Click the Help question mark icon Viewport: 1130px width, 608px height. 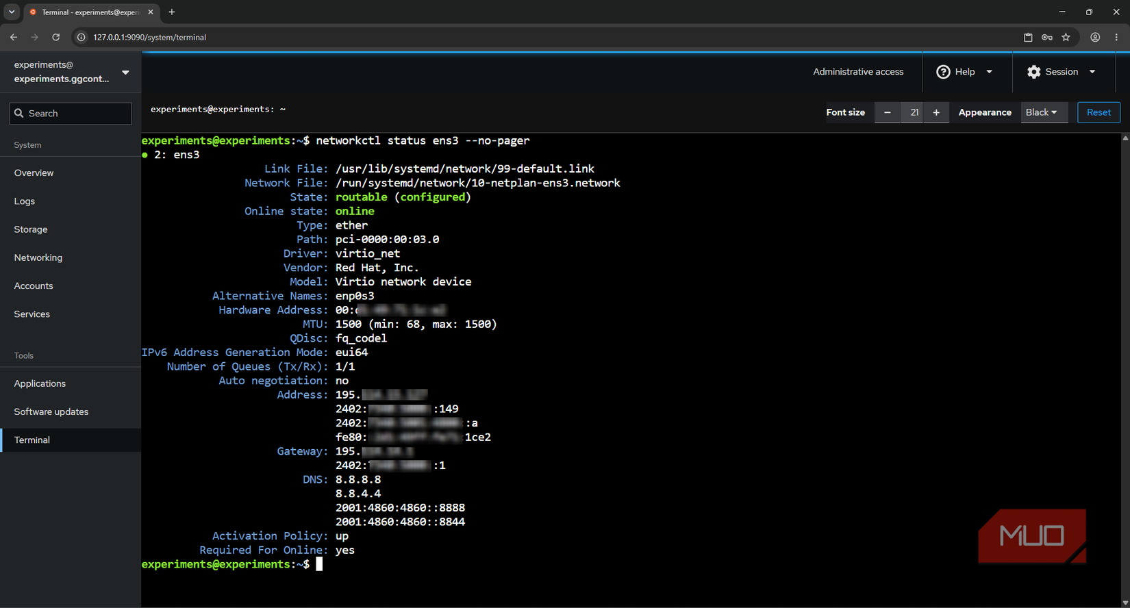point(943,72)
